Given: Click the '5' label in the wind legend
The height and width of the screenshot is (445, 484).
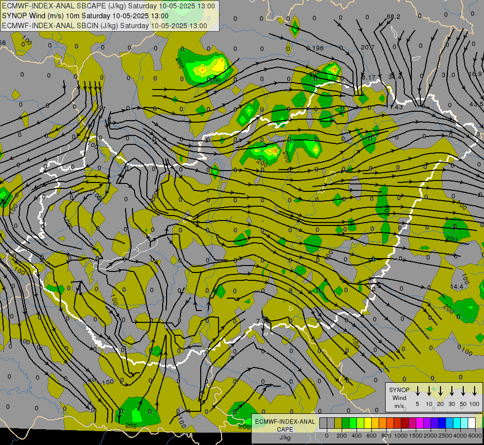Looking at the screenshot, I should point(417,404).
